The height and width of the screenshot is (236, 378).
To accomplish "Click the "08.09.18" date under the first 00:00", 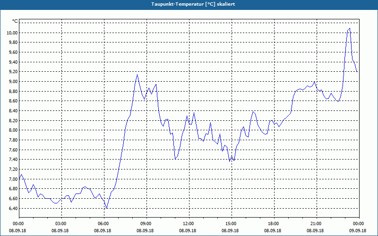I will [x=17, y=231].
